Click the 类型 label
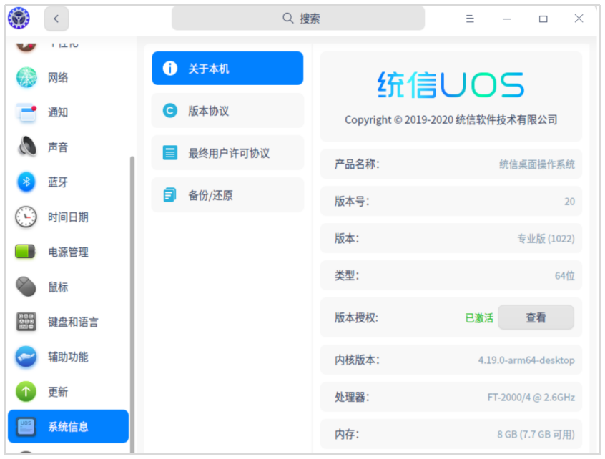 (347, 275)
